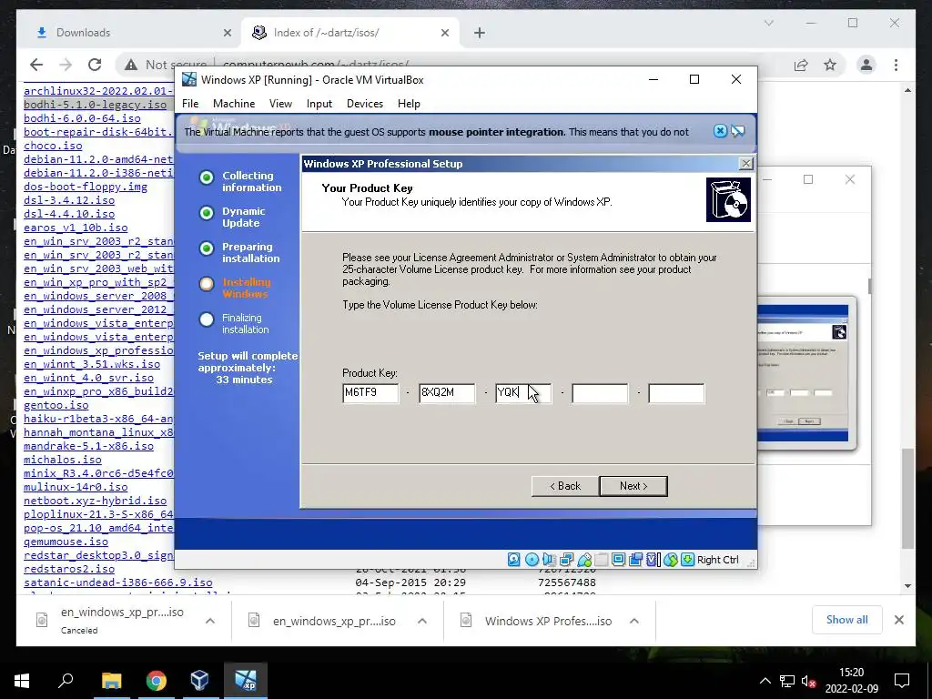
Task: Click second product key field containing 8XQ2M
Action: point(447,393)
